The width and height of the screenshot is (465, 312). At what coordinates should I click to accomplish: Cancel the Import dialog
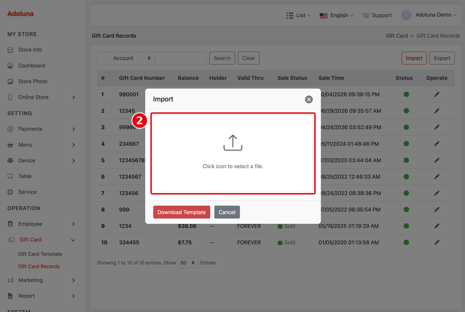[227, 212]
